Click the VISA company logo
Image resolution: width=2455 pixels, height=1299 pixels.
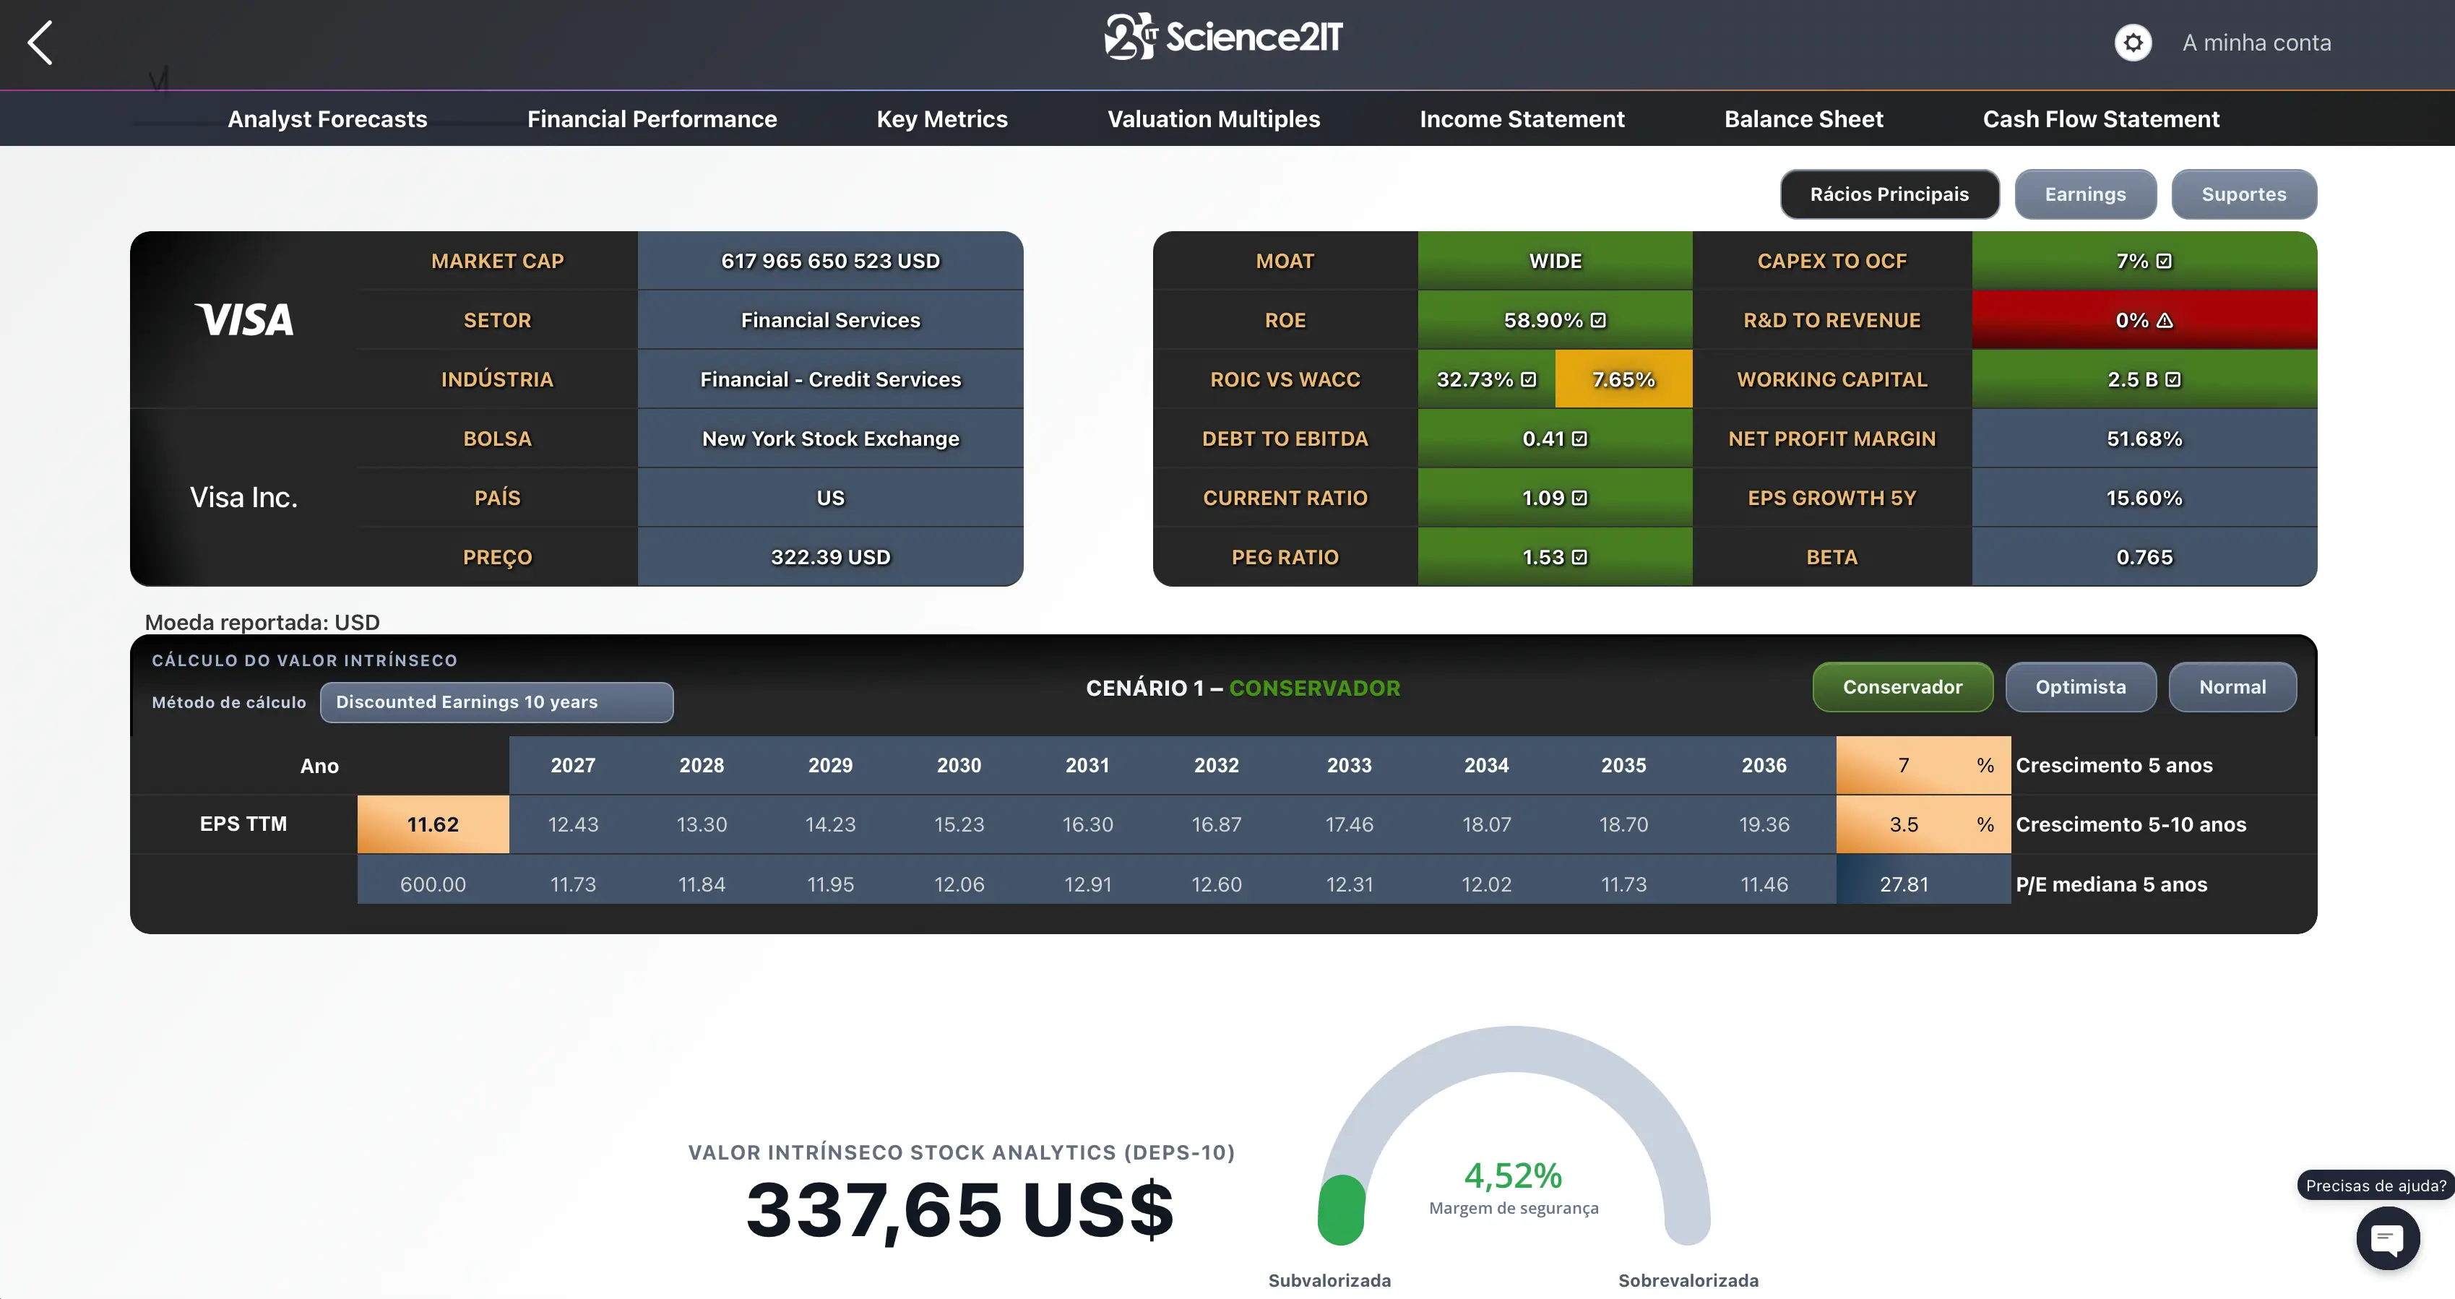pyautogui.click(x=244, y=319)
